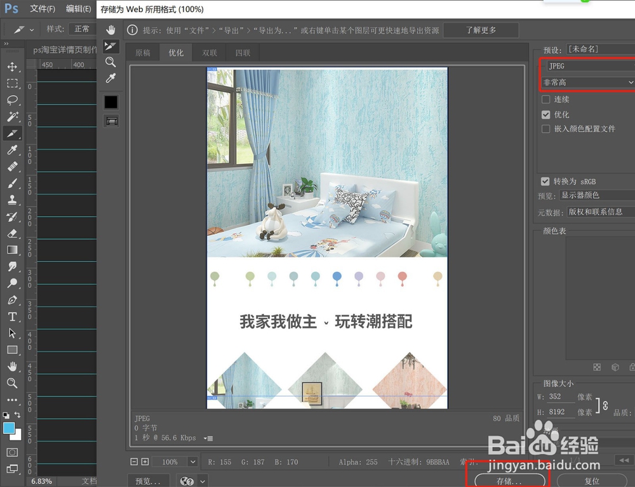Toggle slices visibility icon
This screenshot has width=635, height=487.
point(111,120)
